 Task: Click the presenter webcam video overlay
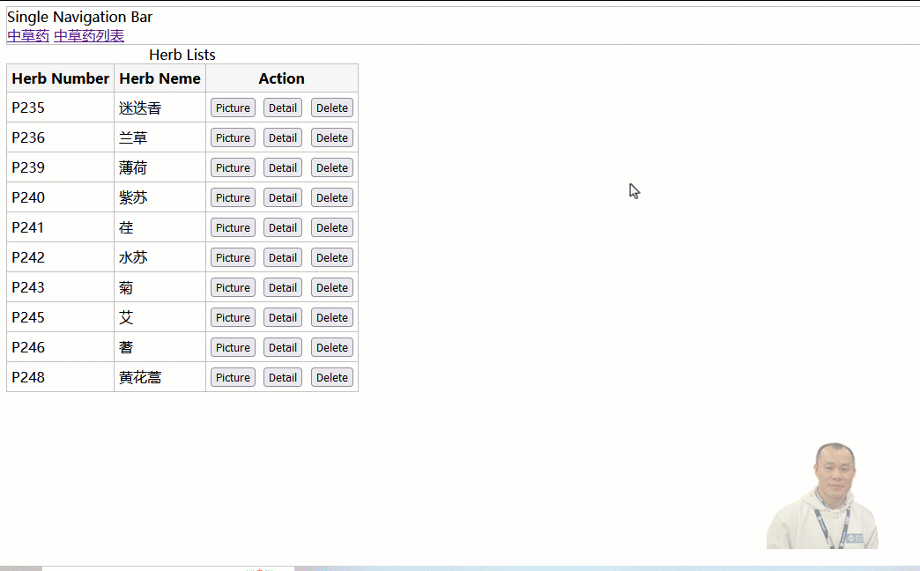pyautogui.click(x=822, y=496)
